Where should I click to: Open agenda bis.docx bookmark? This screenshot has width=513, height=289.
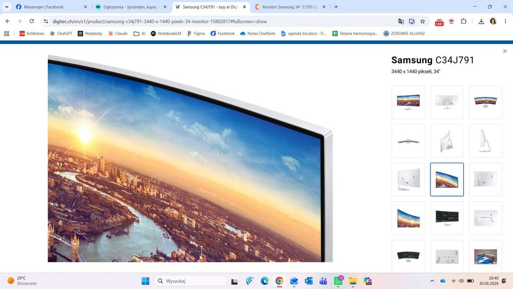pos(304,33)
